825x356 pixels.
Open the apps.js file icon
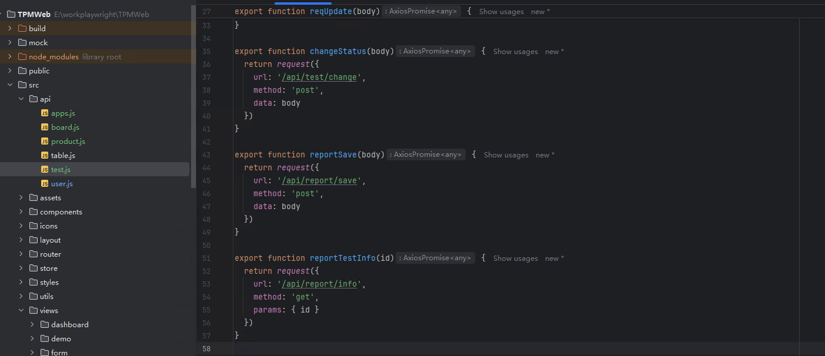[45, 113]
